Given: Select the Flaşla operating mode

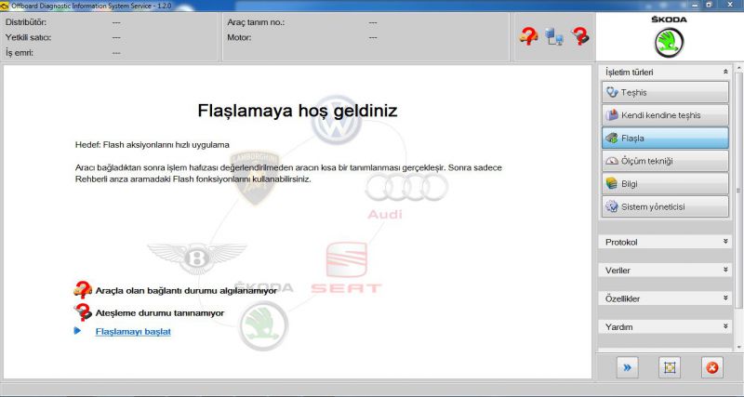Looking at the screenshot, I should click(x=665, y=138).
